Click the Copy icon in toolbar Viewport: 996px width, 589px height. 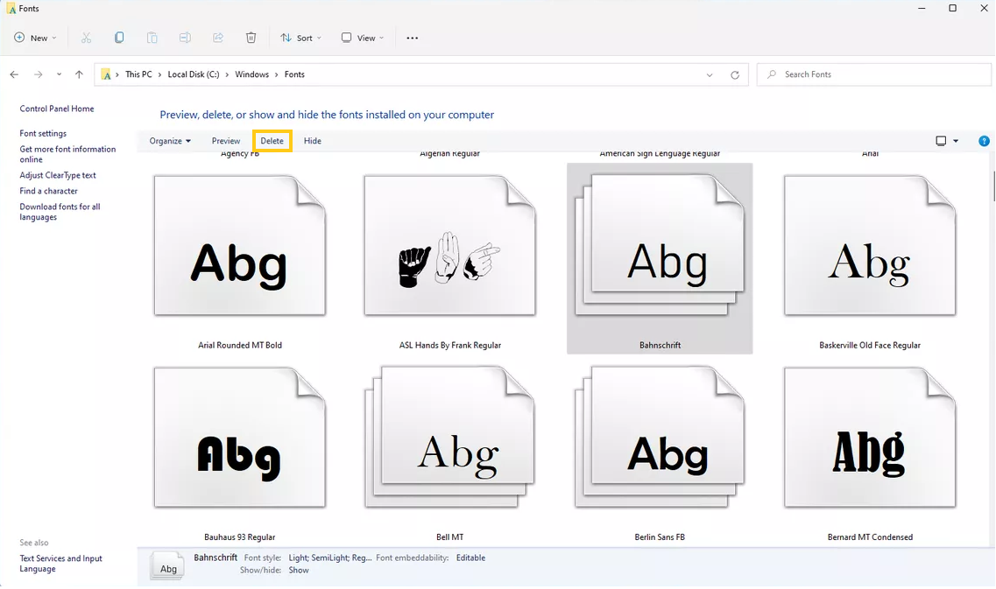pyautogui.click(x=119, y=38)
